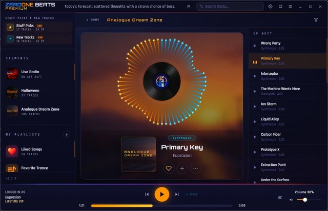Click the Live Radio thumbnail
Viewport: 328px width, 211px height.
click(x=12, y=74)
